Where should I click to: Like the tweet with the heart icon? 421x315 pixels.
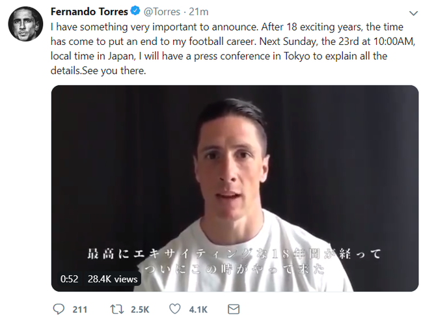point(175,309)
